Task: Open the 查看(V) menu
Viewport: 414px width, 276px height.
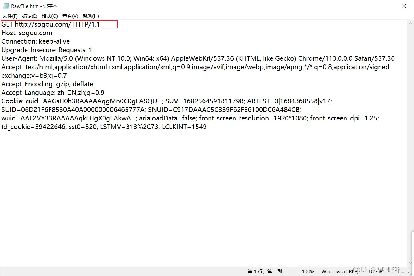Action: click(x=70, y=16)
